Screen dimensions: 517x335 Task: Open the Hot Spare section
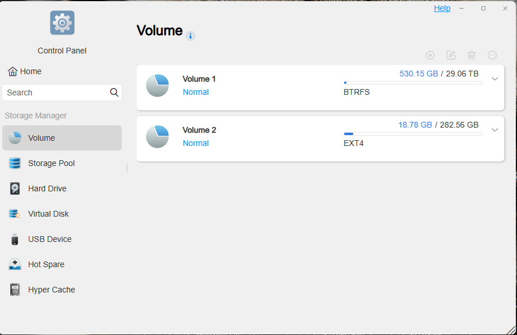coord(62,264)
